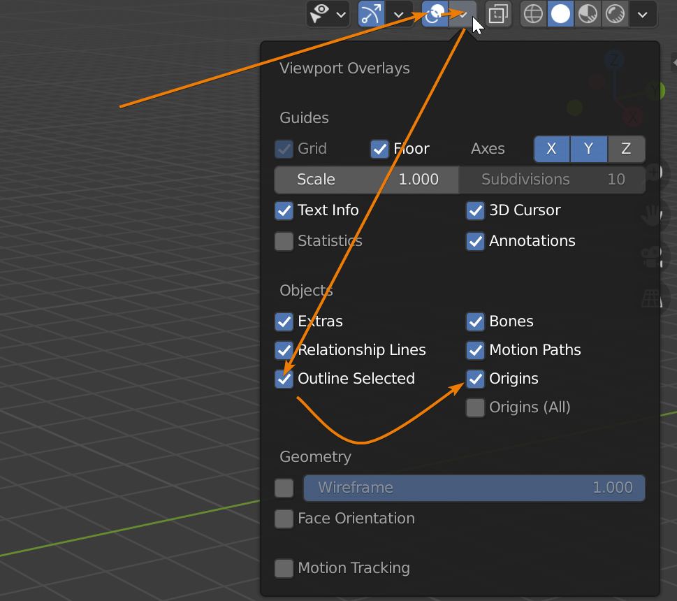The height and width of the screenshot is (601, 677).
Task: Toggle X-Ray mode in the header
Action: coord(498,14)
